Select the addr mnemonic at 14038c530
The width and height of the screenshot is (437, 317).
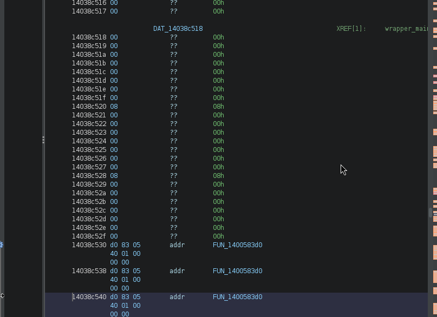(x=177, y=245)
